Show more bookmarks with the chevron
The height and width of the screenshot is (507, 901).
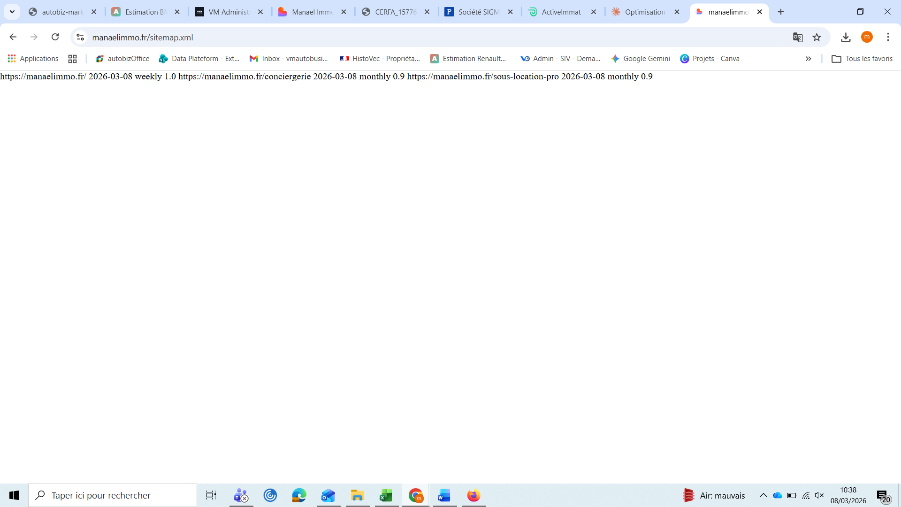tap(808, 59)
